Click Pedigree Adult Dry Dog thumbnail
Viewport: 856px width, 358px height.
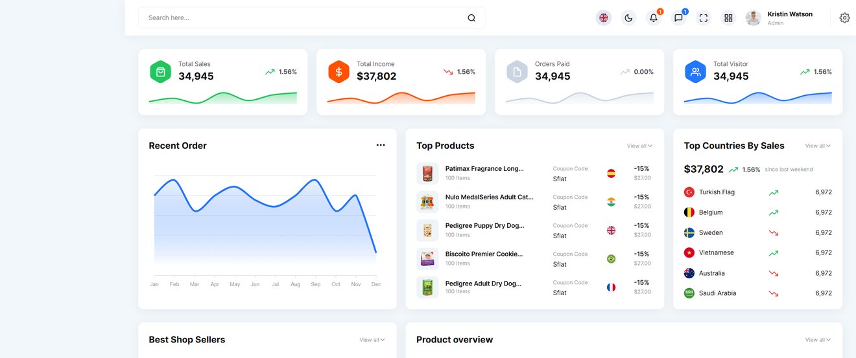click(427, 287)
